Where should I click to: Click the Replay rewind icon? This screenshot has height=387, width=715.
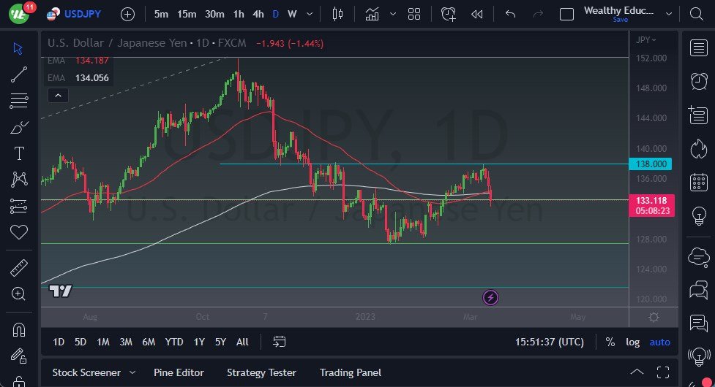pyautogui.click(x=477, y=14)
